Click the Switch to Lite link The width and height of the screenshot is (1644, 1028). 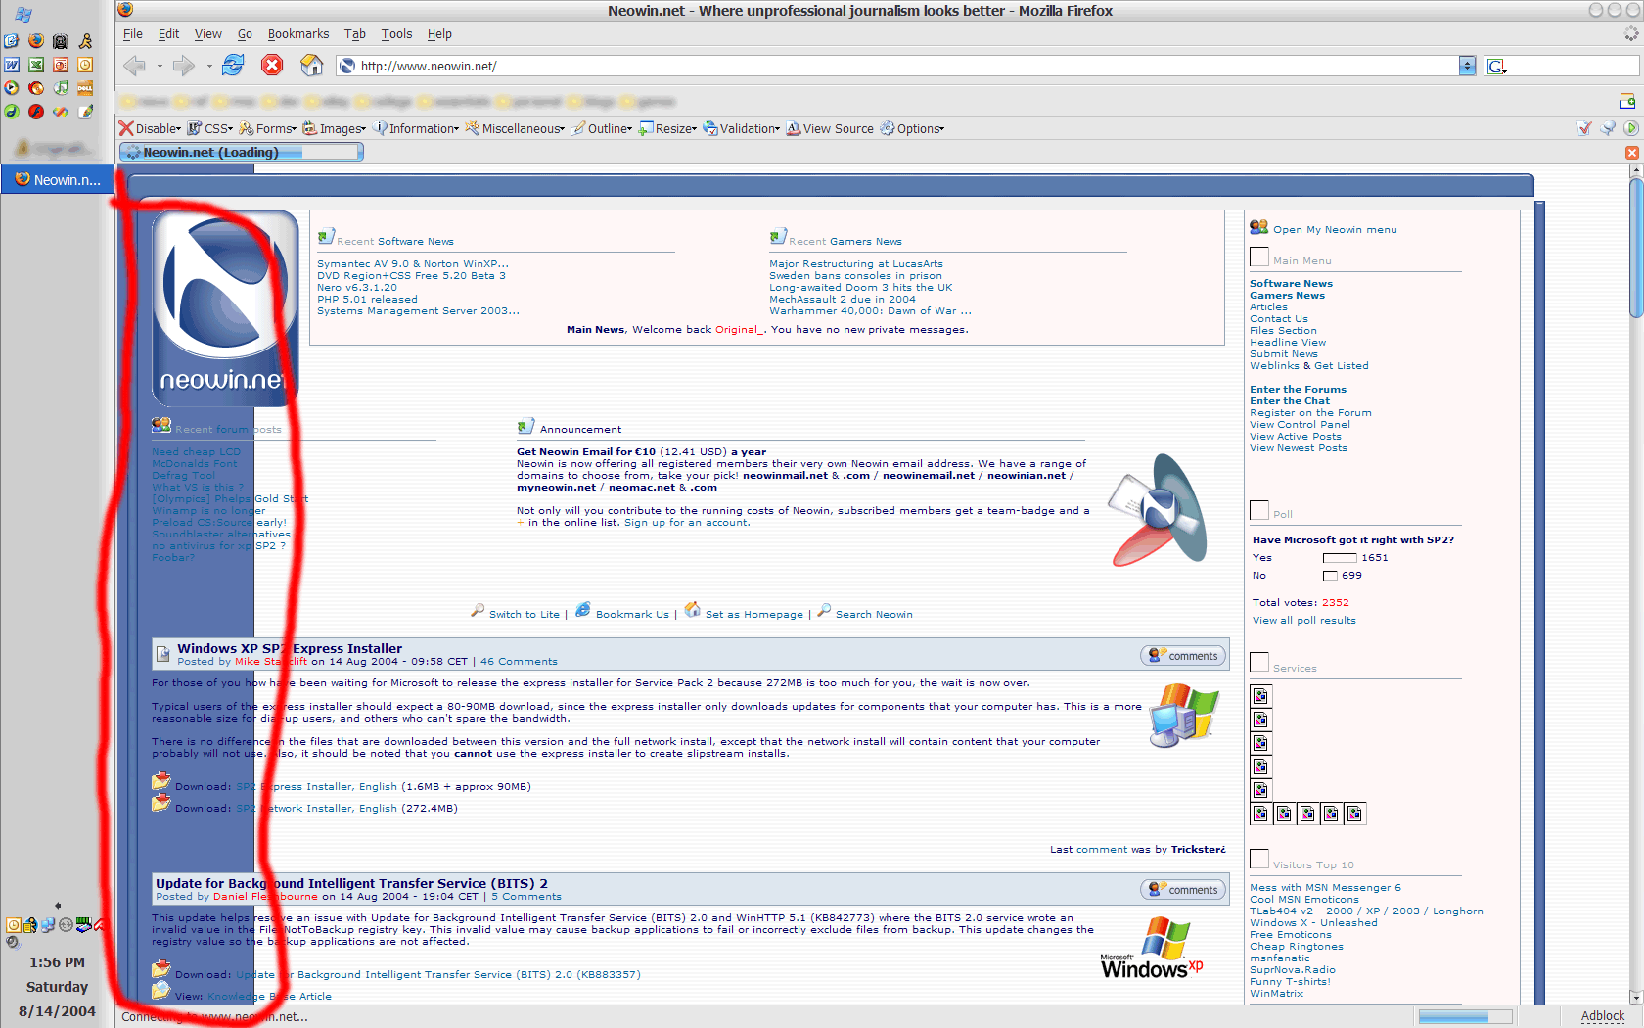tap(524, 615)
